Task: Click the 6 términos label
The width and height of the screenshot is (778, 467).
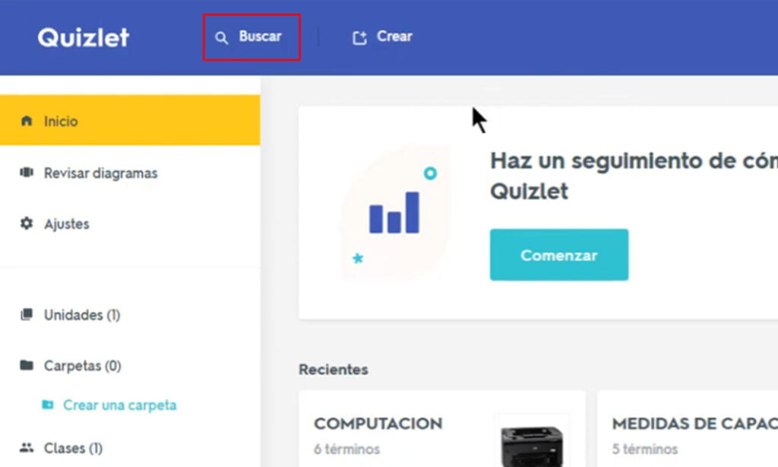Action: click(346, 449)
